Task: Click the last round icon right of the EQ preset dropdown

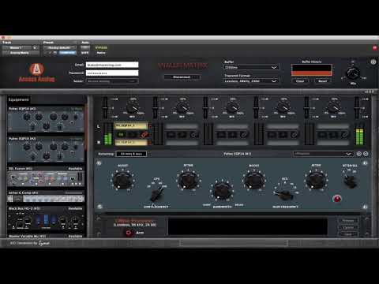Action: [366, 154]
